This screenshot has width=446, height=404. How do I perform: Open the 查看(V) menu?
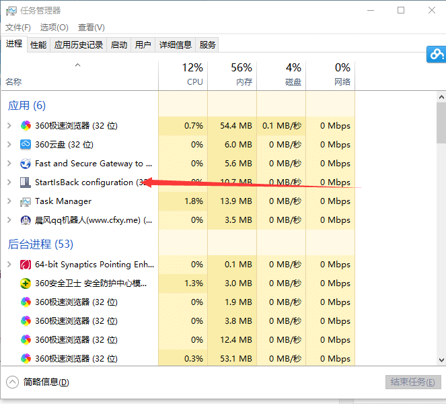click(91, 28)
